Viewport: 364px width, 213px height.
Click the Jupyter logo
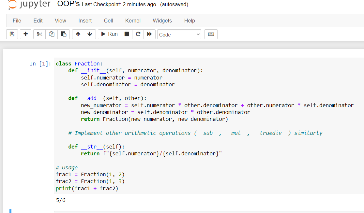(x=29, y=5)
